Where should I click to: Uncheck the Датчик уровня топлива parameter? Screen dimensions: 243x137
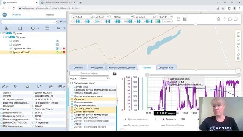[72, 108]
